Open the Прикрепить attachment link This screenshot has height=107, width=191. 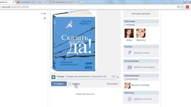(x=113, y=84)
